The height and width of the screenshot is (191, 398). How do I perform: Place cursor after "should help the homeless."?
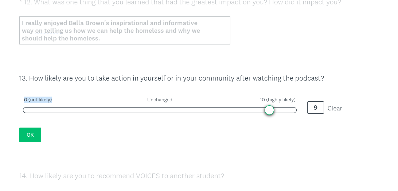point(101,38)
